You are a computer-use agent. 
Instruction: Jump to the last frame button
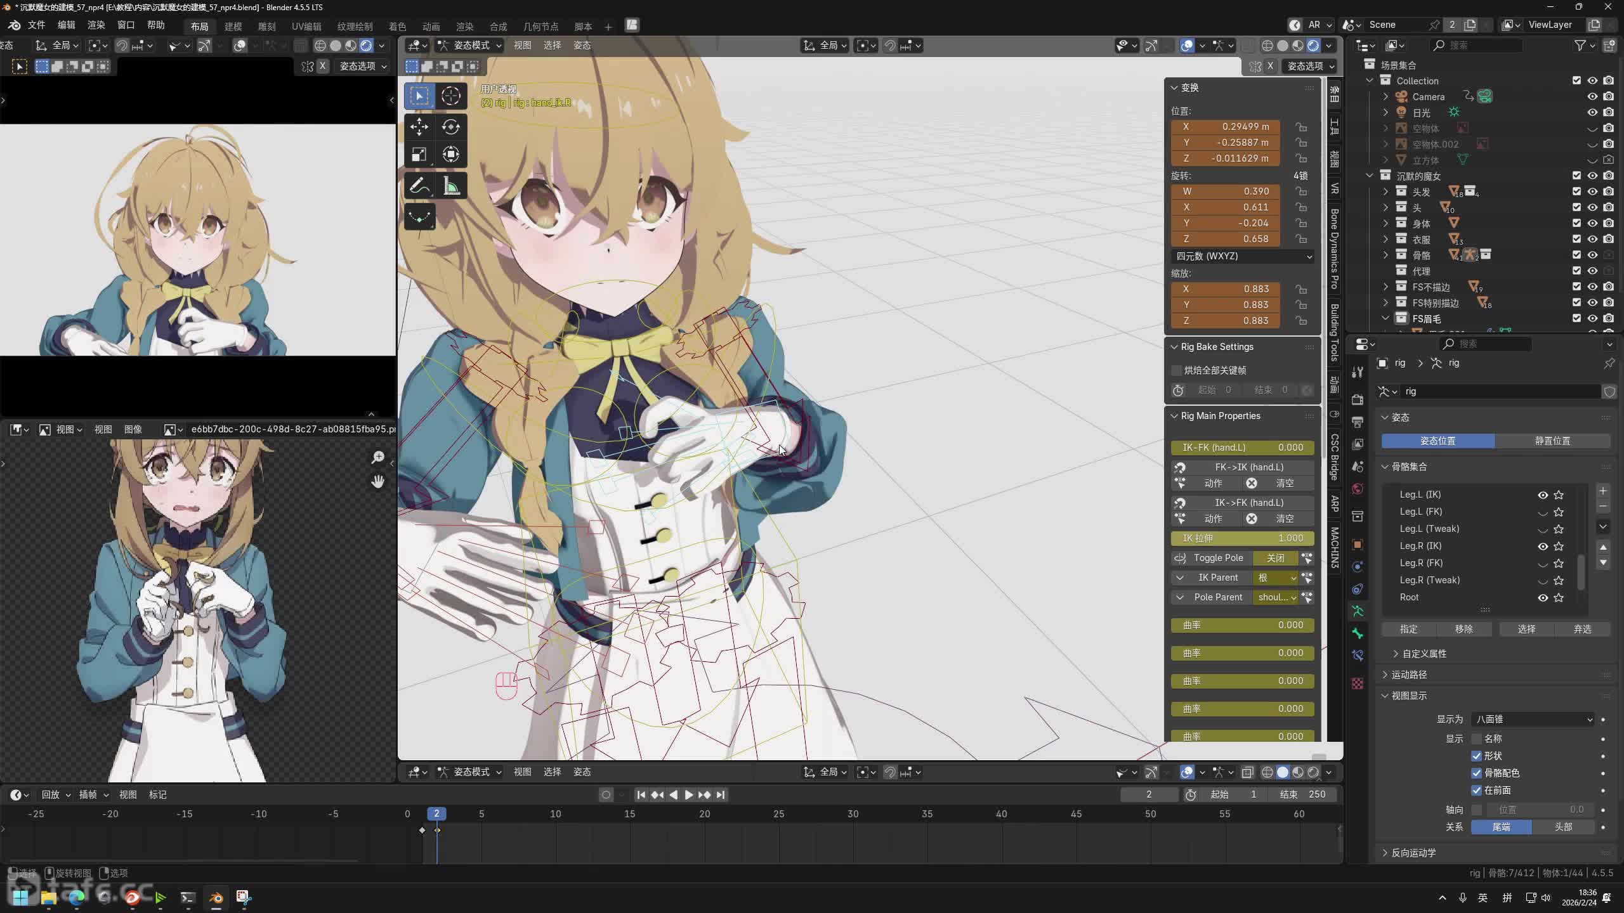[x=721, y=794]
